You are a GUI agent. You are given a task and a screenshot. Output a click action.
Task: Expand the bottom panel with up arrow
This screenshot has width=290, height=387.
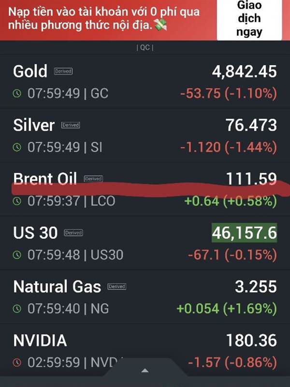tap(145, 371)
